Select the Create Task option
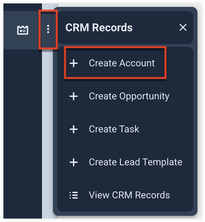Viewport: 205px width, 222px height. click(114, 129)
